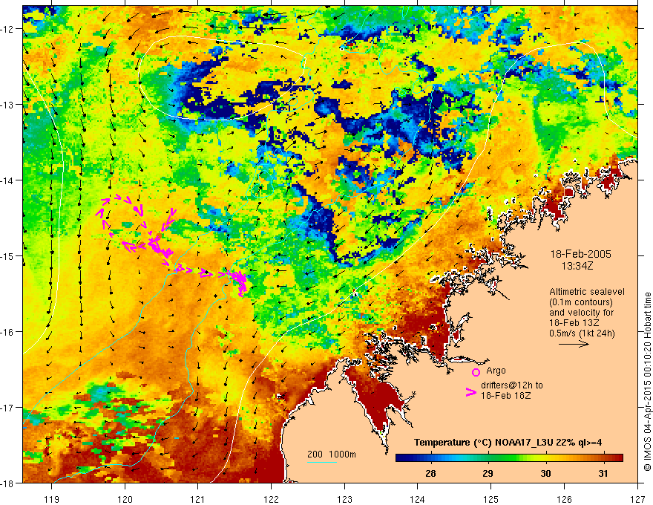The image size is (653, 505).
Task: Click longitude axis label 127
Action: pyautogui.click(x=637, y=499)
